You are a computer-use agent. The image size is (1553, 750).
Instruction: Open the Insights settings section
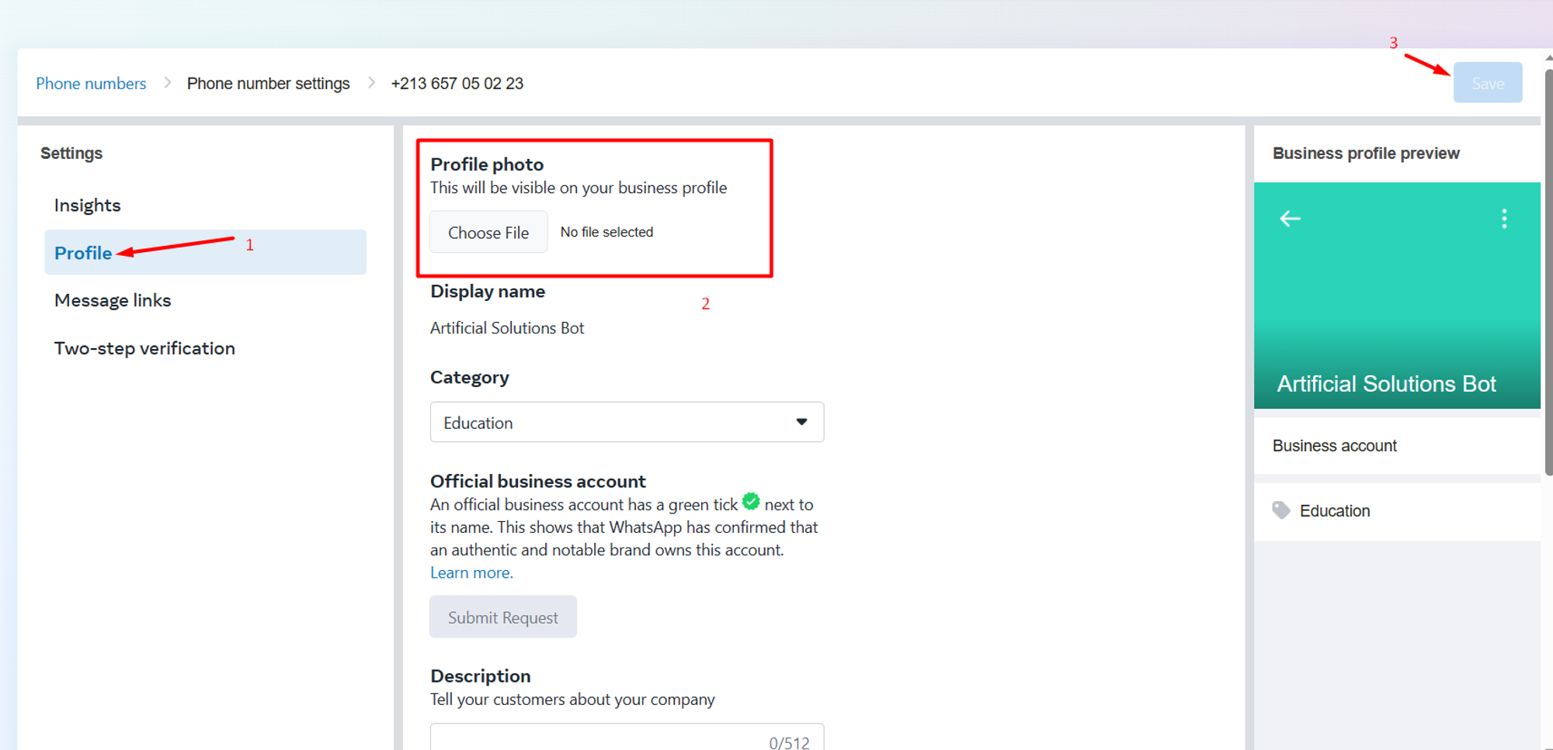tap(88, 206)
